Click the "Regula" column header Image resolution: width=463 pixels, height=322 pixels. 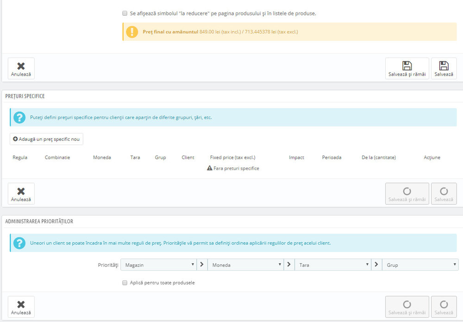coord(20,158)
